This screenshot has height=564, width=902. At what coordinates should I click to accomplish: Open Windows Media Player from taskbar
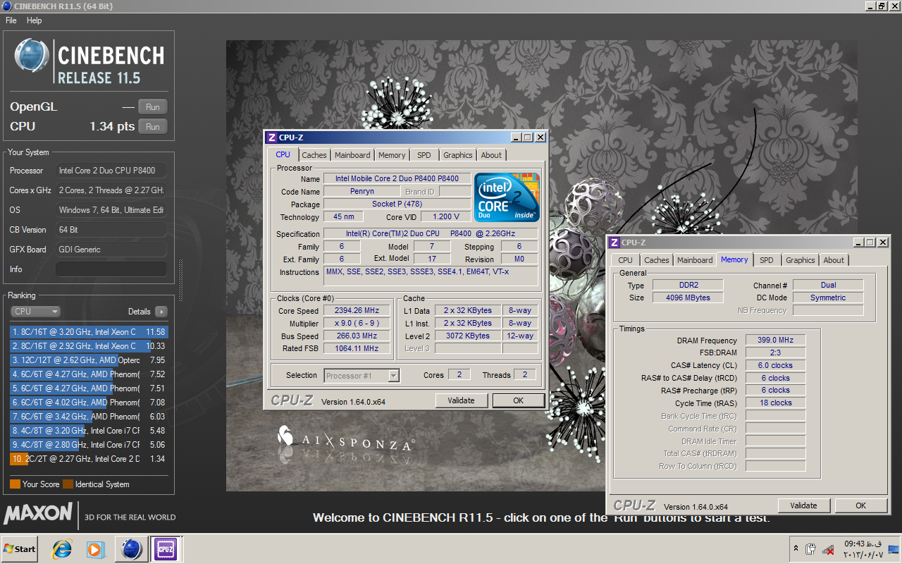pyautogui.click(x=95, y=548)
